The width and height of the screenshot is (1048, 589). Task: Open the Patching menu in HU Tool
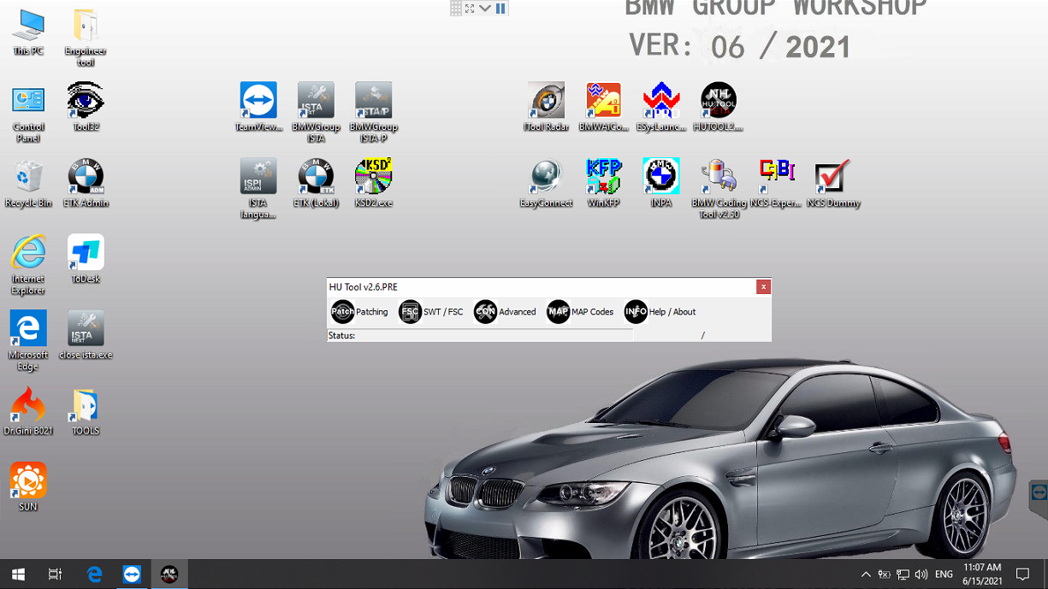[359, 312]
